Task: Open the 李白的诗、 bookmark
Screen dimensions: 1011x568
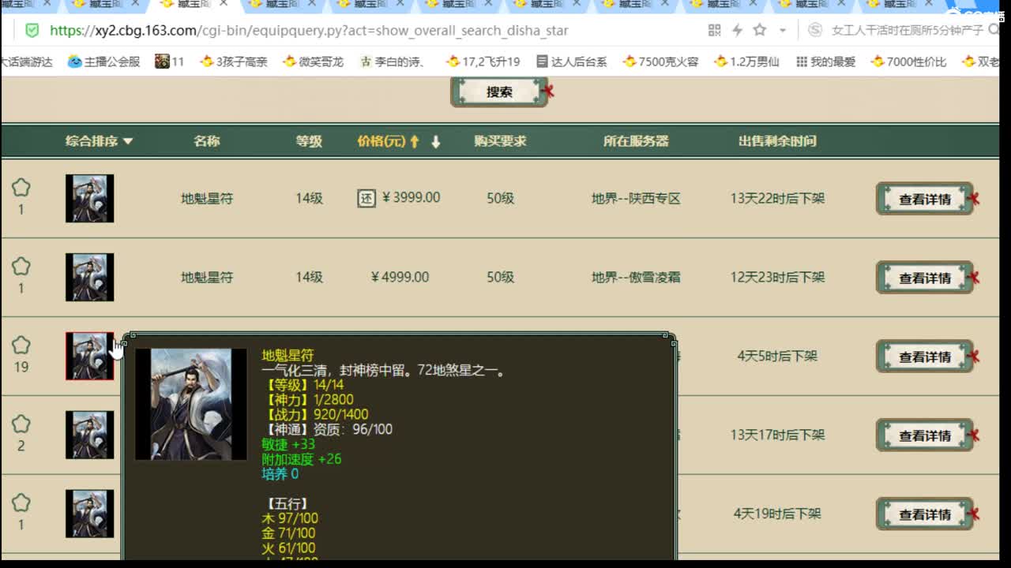Action: (393, 62)
